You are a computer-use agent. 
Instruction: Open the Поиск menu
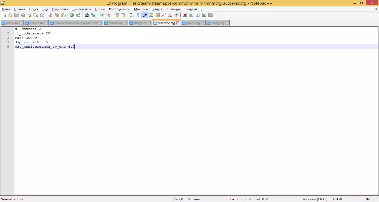(x=34, y=9)
